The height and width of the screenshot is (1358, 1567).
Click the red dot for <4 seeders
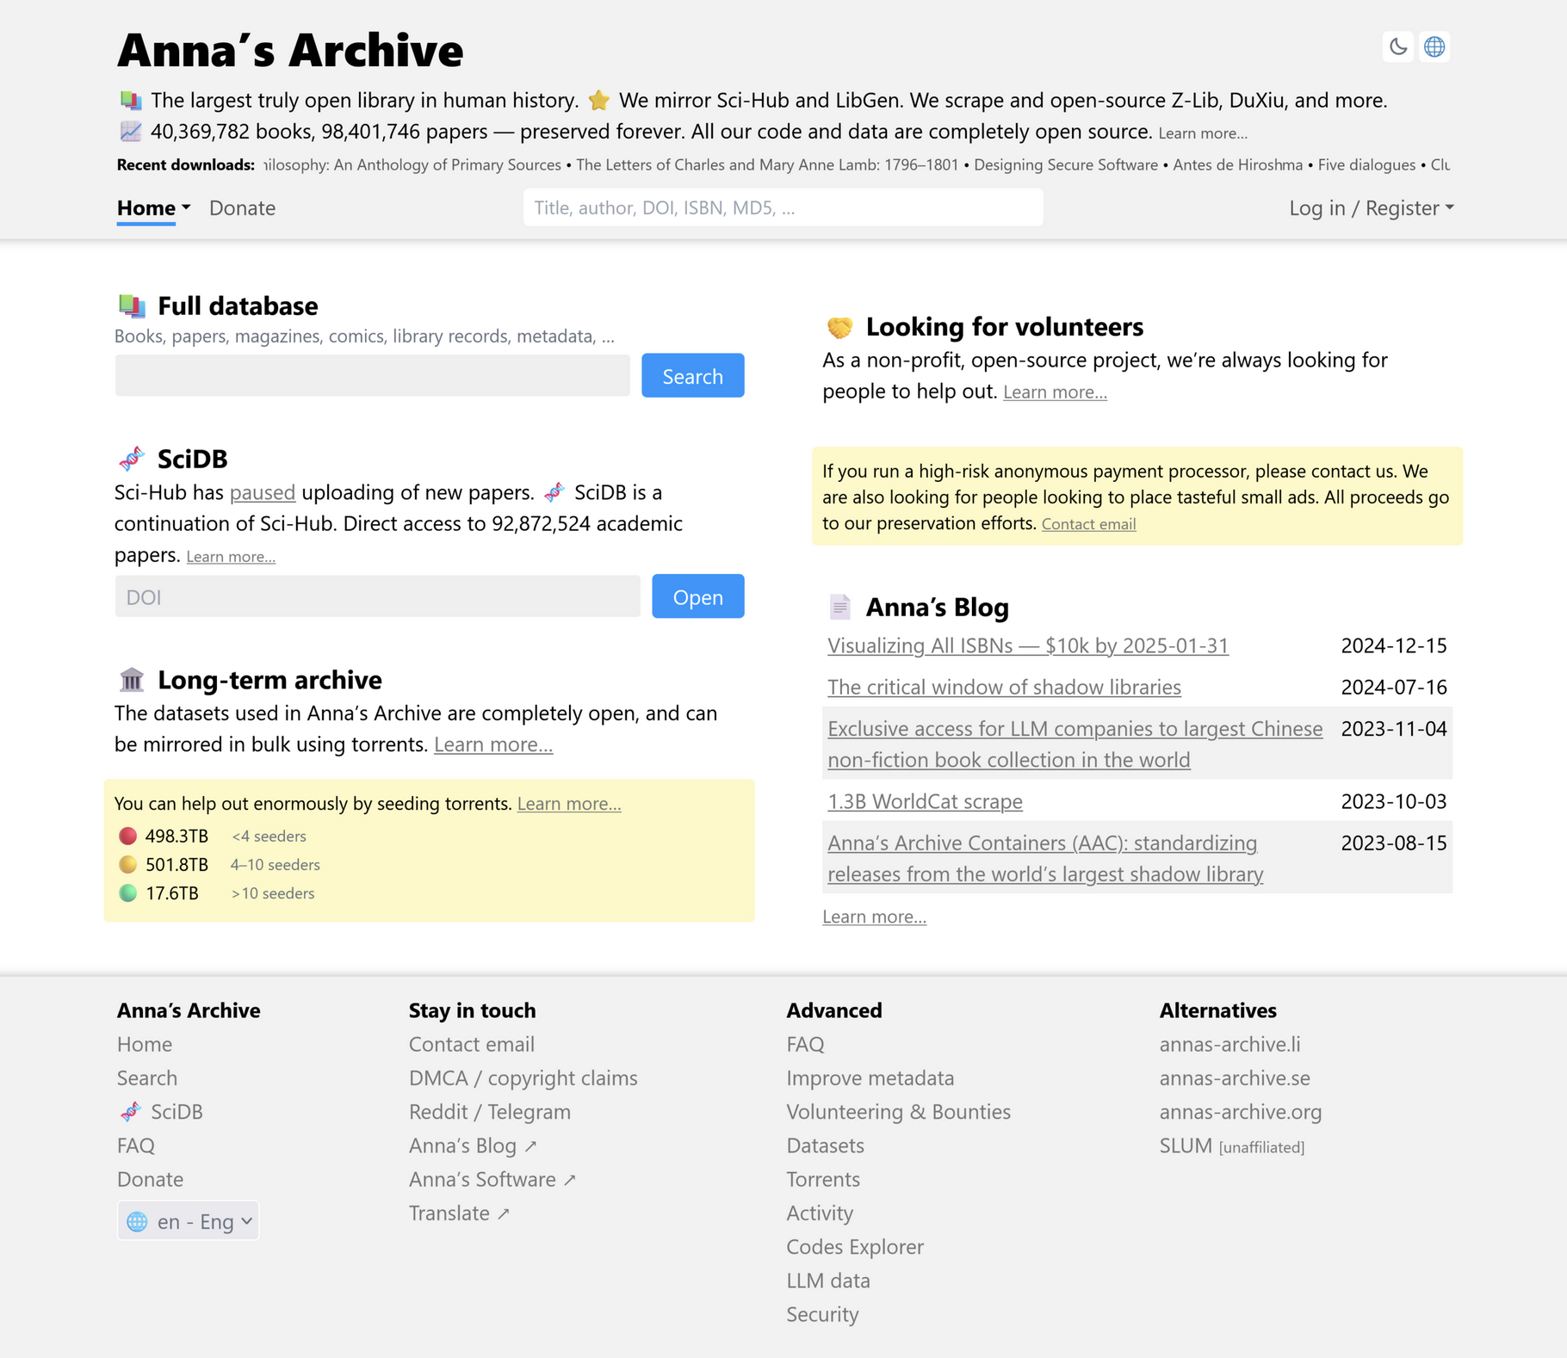pos(127,836)
